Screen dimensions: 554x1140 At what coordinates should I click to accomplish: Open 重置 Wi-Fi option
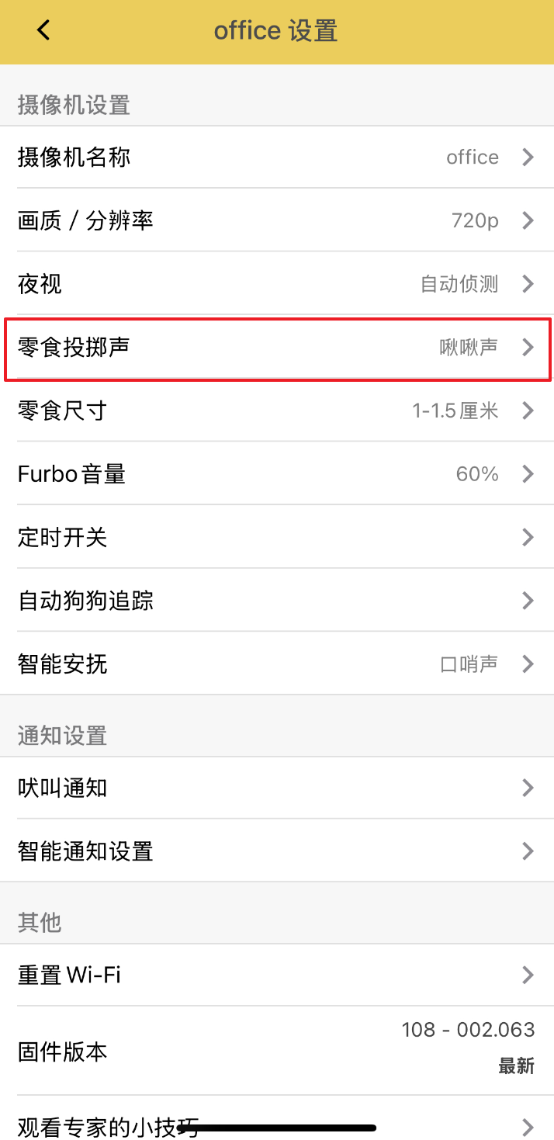70,975
